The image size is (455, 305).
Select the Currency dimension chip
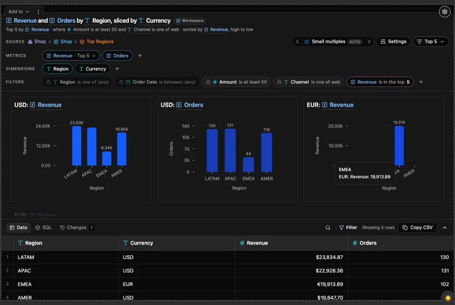click(93, 69)
